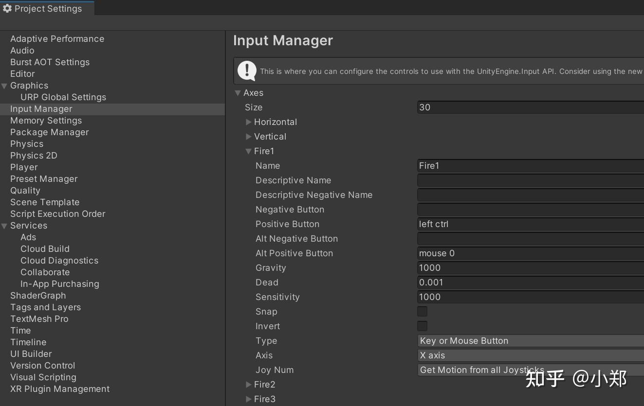Image resolution: width=644 pixels, height=406 pixels.
Task: Open the Joy Num dropdown
Action: (531, 370)
